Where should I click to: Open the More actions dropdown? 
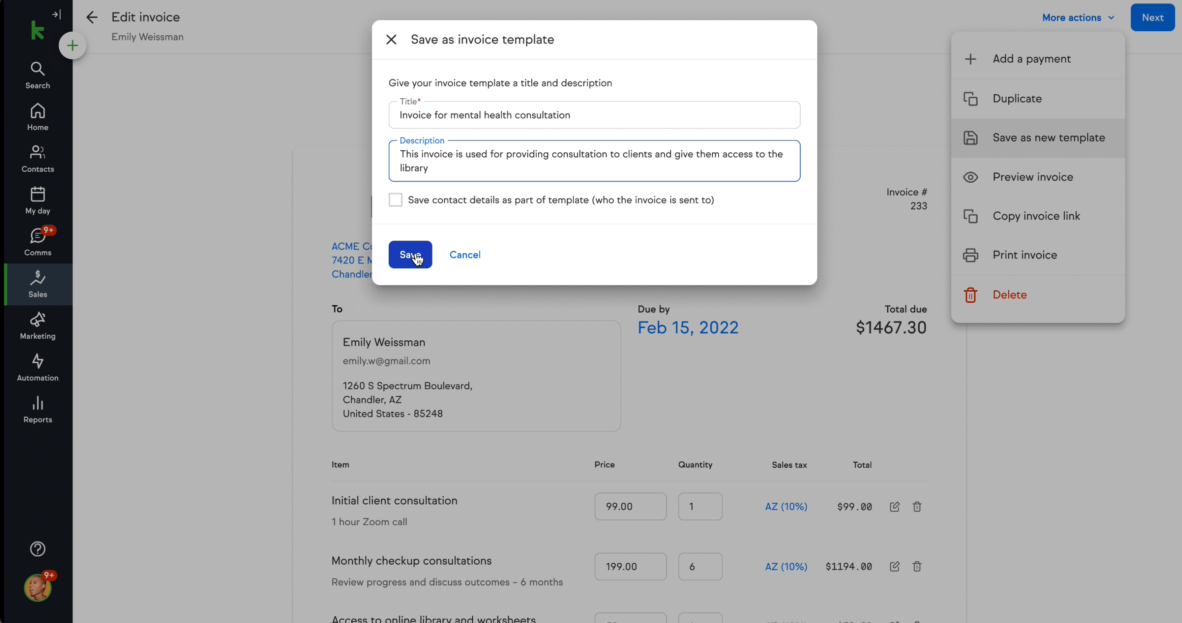click(x=1078, y=17)
